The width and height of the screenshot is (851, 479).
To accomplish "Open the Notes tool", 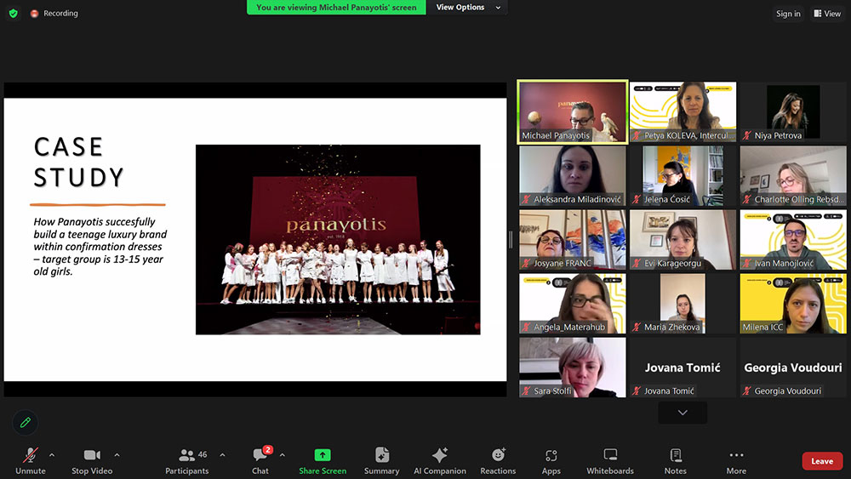I will click(x=676, y=460).
